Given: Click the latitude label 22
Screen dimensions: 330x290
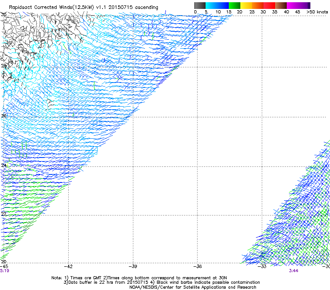Looking at the screenshot, I should point(4,214).
